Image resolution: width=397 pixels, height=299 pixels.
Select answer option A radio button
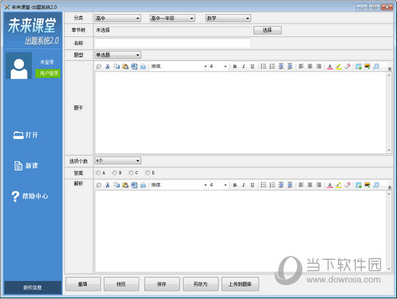pos(98,173)
